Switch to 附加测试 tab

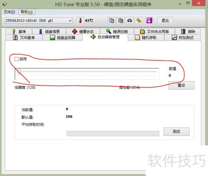183,38
